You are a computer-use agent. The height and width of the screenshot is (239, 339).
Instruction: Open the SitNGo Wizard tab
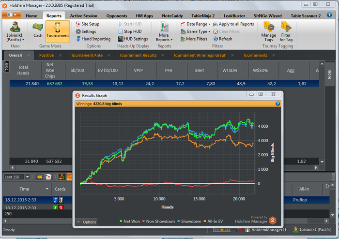[x=268, y=16]
